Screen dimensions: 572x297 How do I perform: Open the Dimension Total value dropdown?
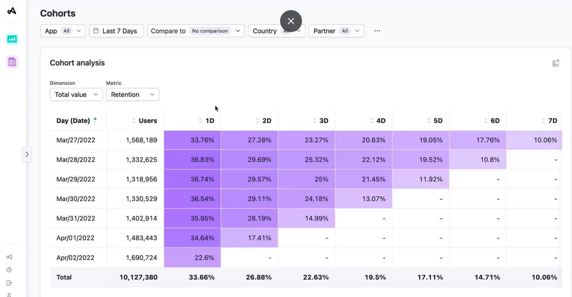tap(76, 94)
